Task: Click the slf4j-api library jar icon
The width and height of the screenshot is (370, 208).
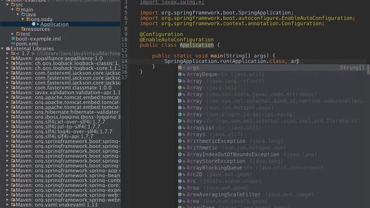Action: coord(13,136)
